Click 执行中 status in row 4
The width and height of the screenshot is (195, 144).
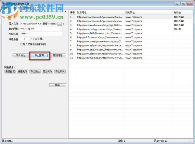tap(177, 29)
